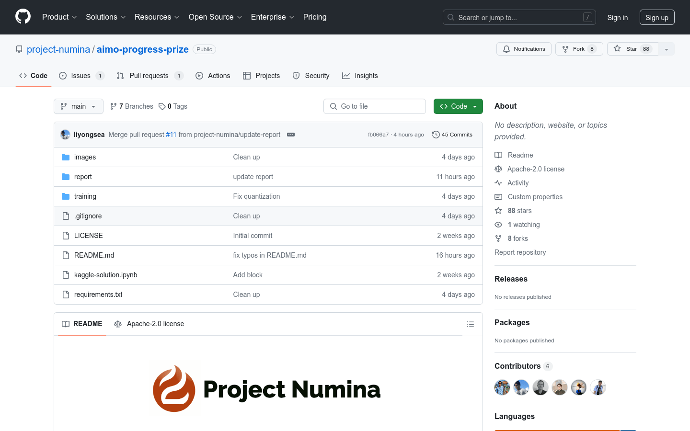Expand the Solutions menu
Image resolution: width=690 pixels, height=431 pixels.
coord(105,17)
